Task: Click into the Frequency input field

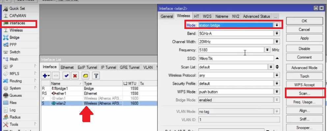Action: (231, 50)
